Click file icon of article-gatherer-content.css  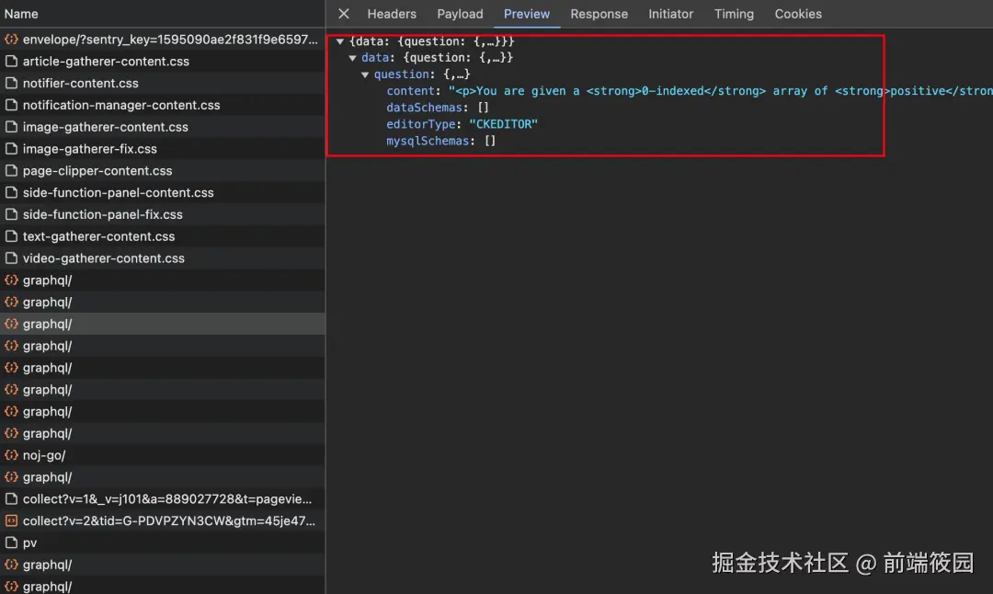(11, 62)
